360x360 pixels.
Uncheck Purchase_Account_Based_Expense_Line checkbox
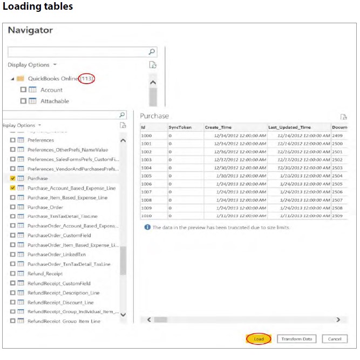(12, 188)
